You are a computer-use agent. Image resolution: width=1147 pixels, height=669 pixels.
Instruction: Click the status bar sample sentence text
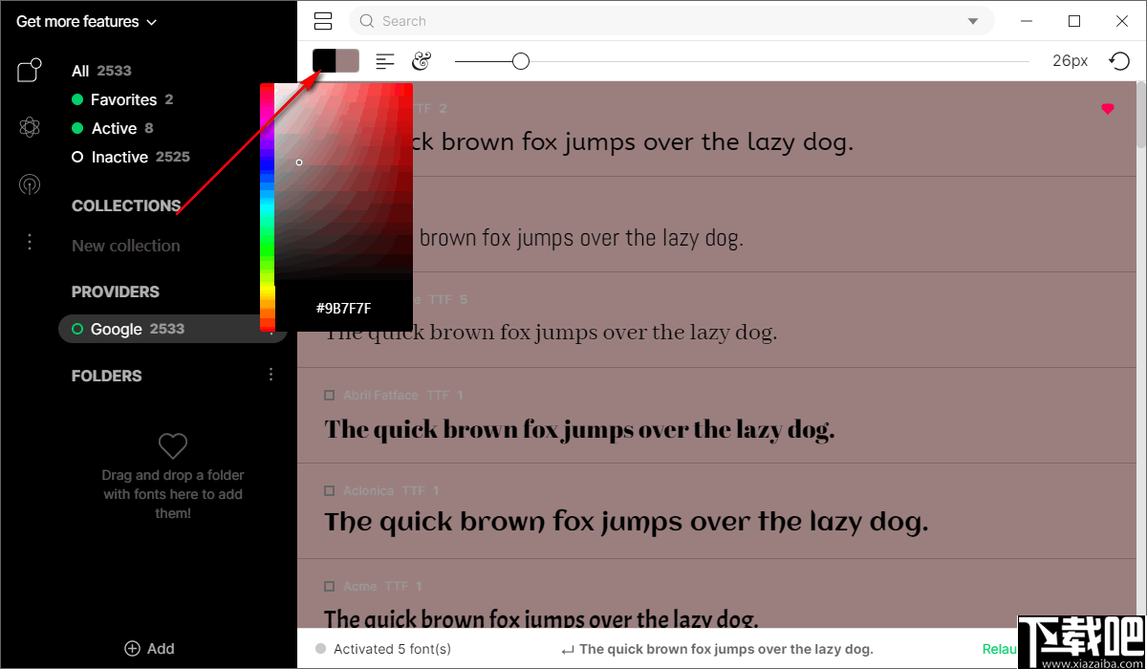726,649
